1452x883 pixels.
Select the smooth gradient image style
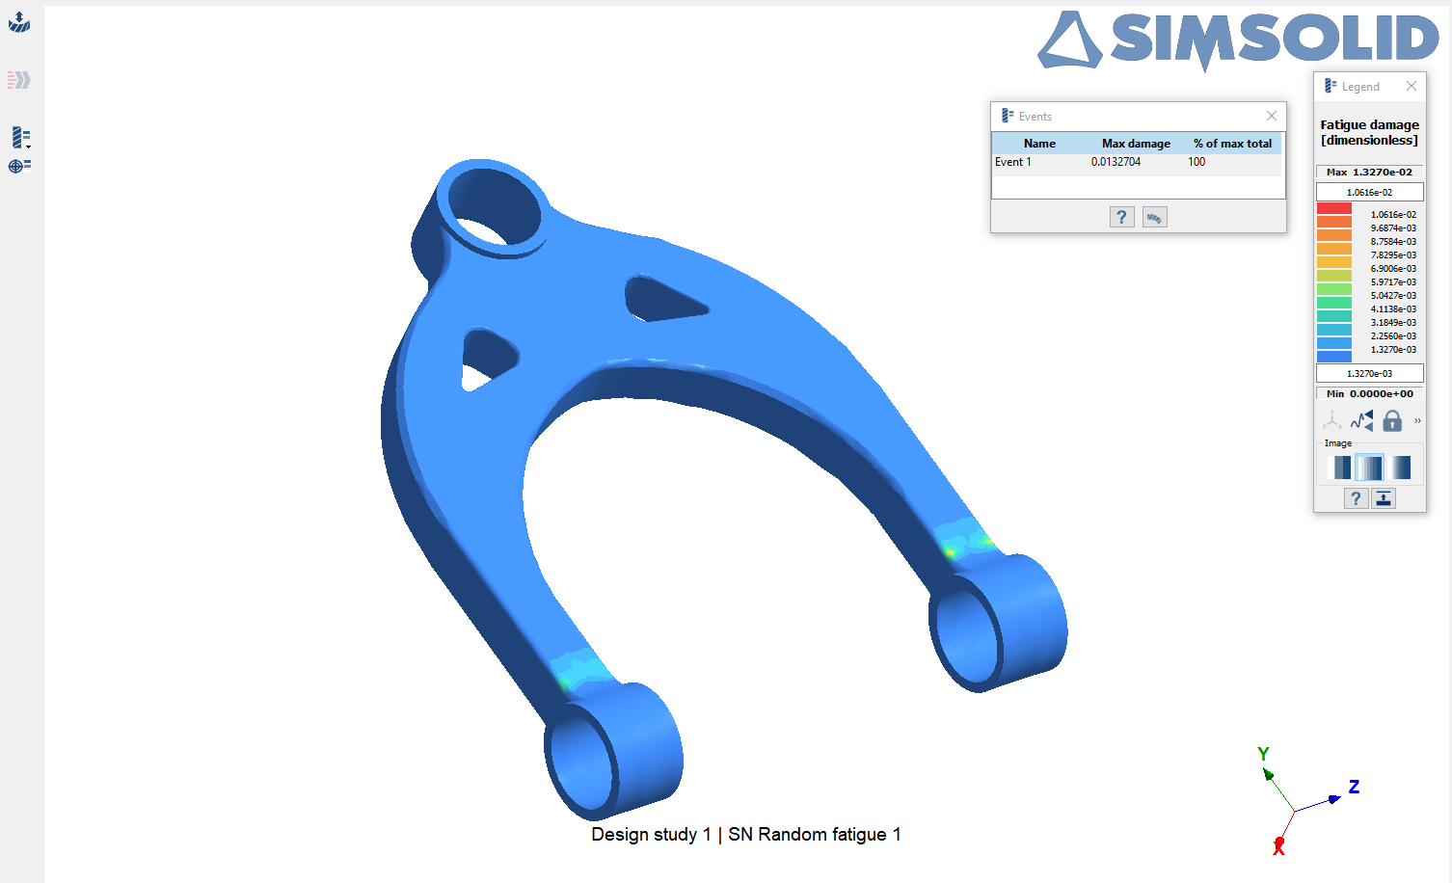pos(1399,468)
